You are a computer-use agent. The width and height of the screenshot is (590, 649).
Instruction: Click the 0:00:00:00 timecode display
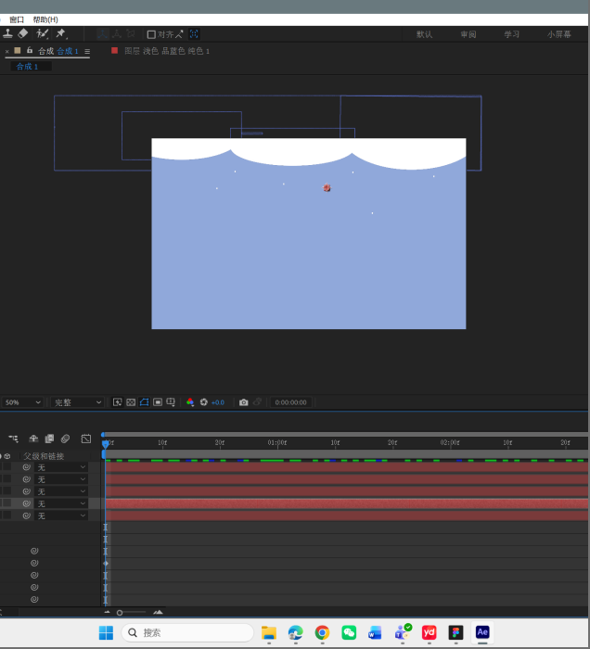point(290,402)
